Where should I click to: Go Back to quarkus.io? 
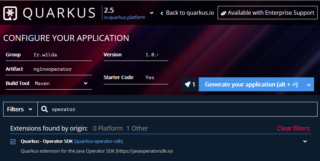(x=187, y=13)
